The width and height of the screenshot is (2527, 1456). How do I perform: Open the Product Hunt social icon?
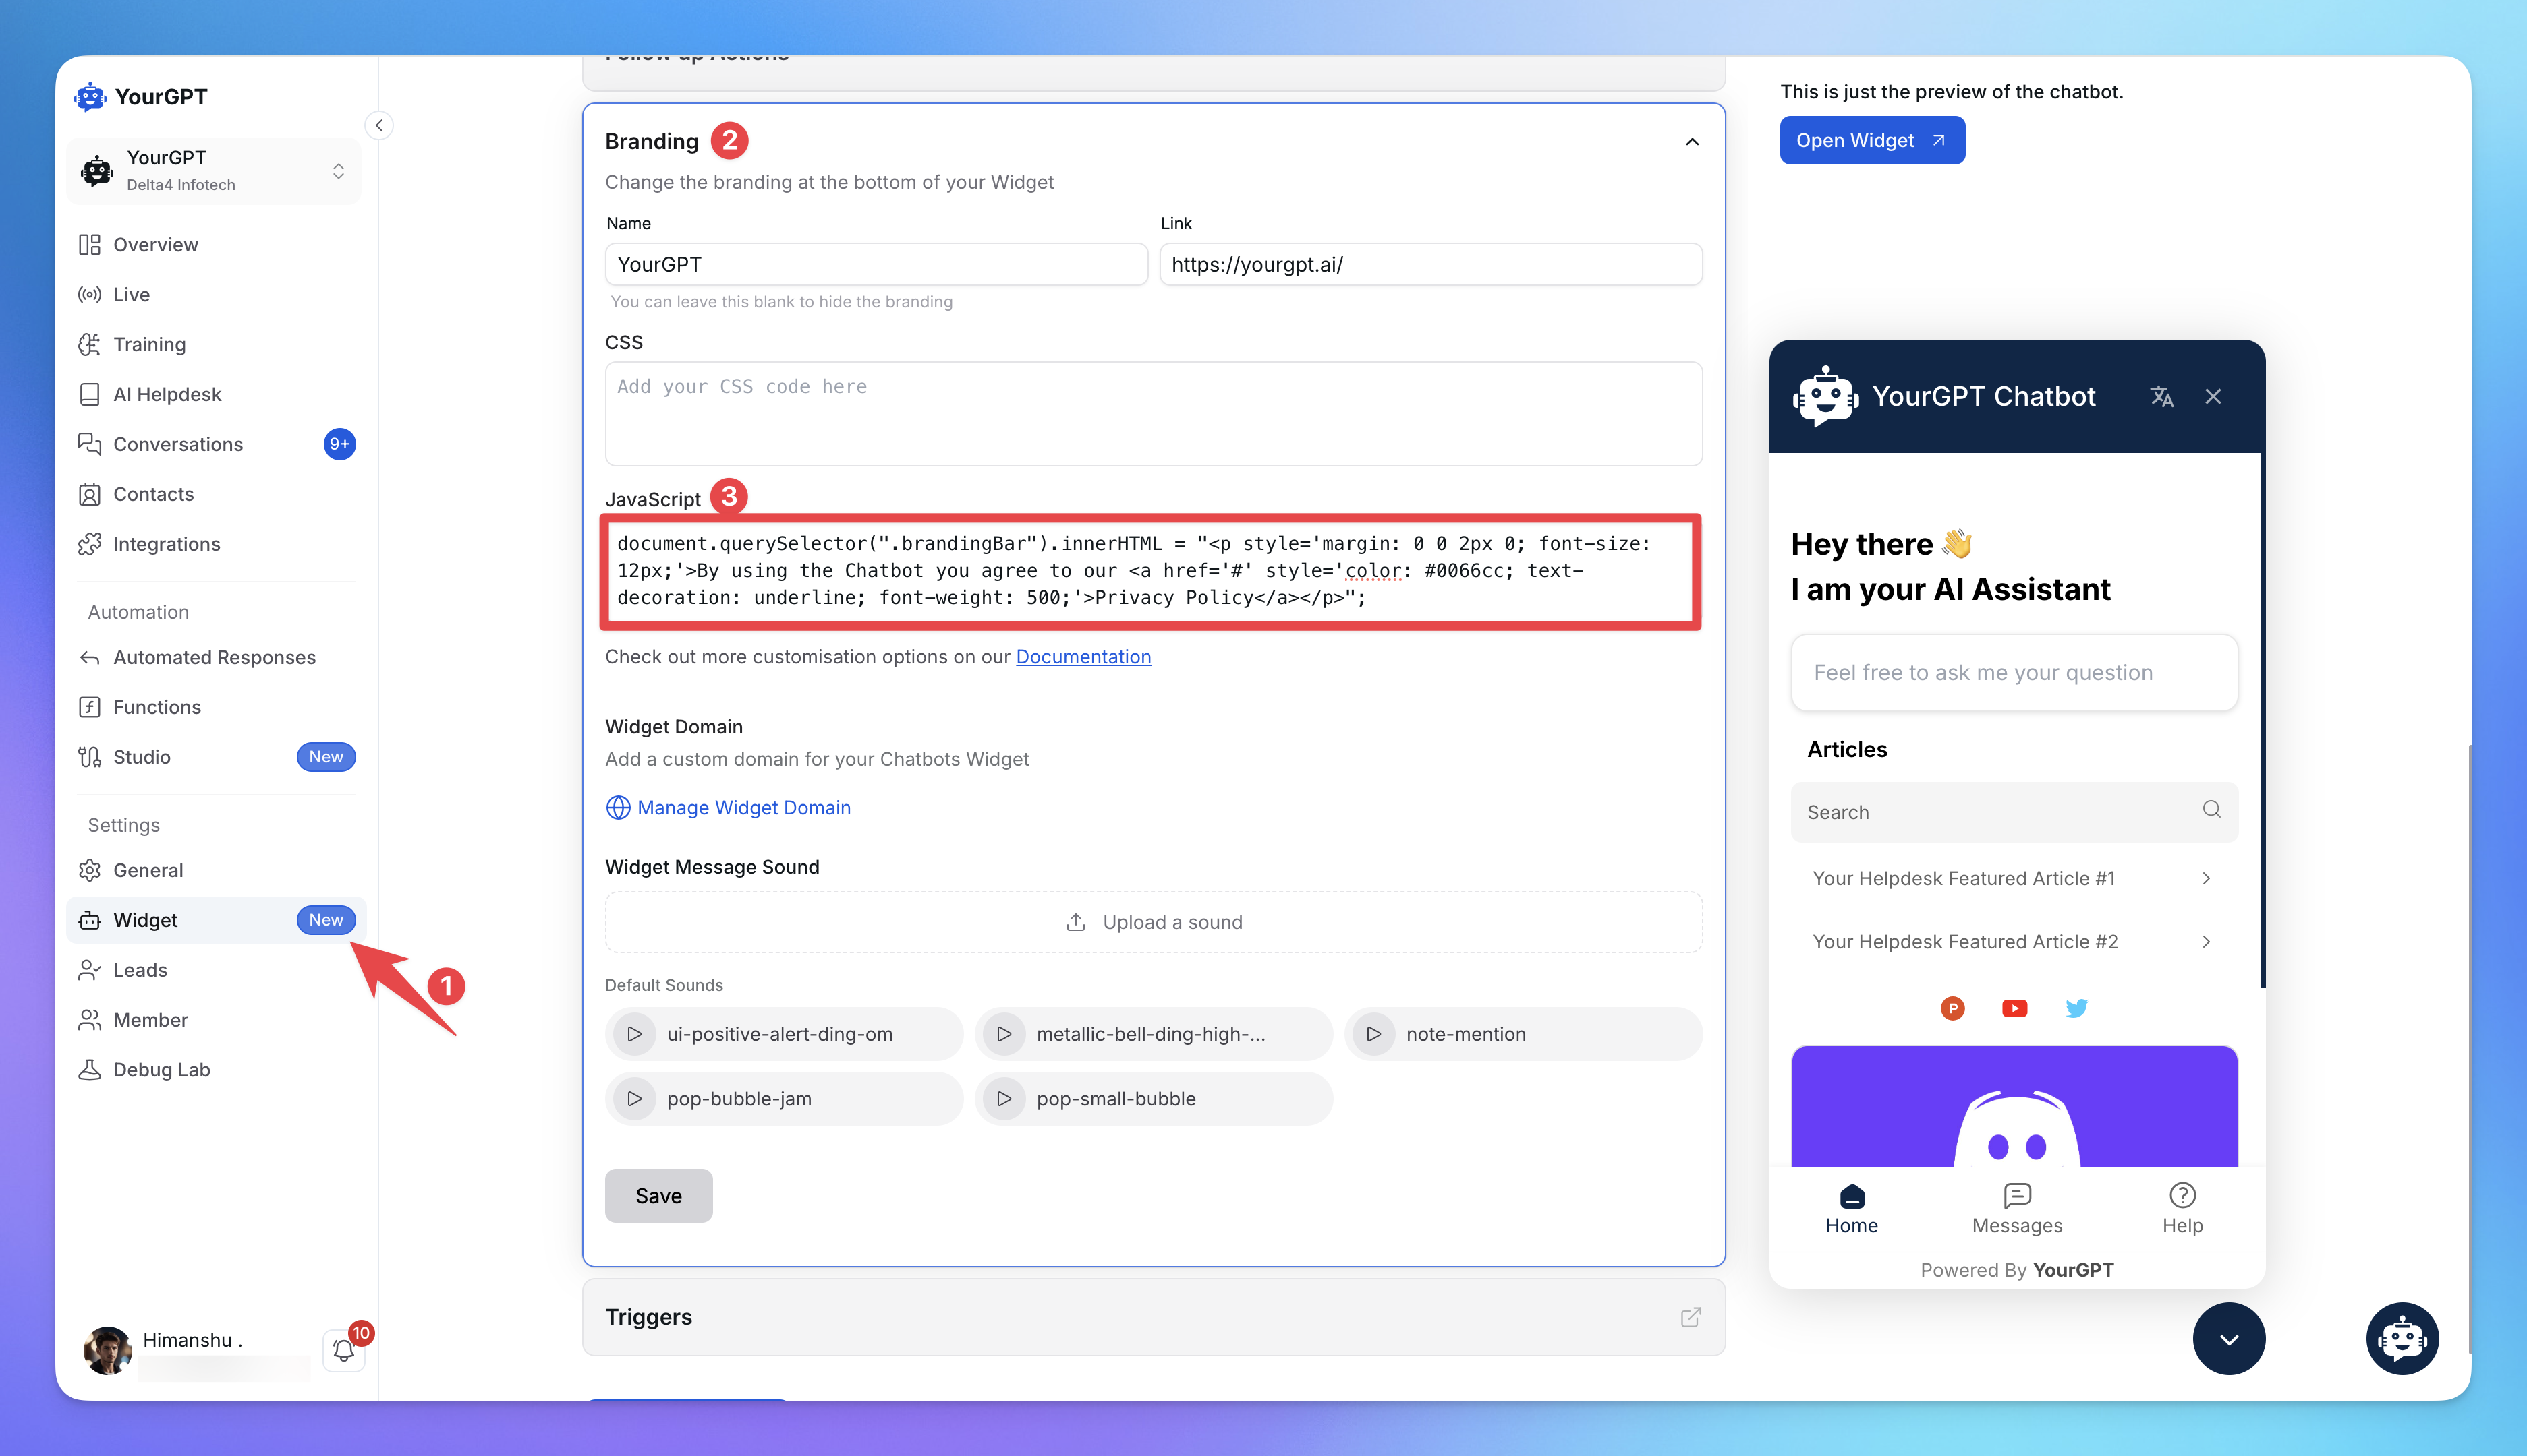tap(1952, 1008)
